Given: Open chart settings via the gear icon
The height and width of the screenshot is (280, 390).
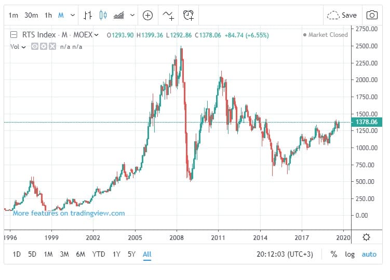Looking at the screenshot, I should [366, 237].
